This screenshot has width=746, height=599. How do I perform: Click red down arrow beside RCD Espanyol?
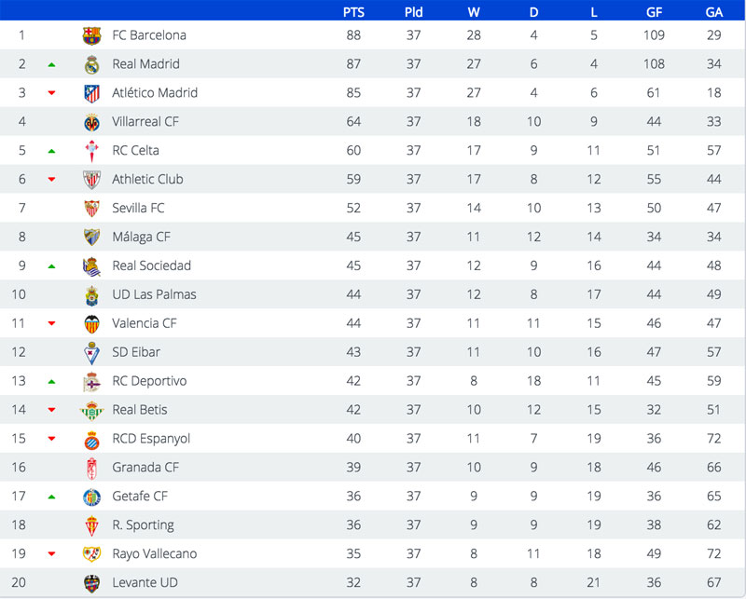coord(51,439)
